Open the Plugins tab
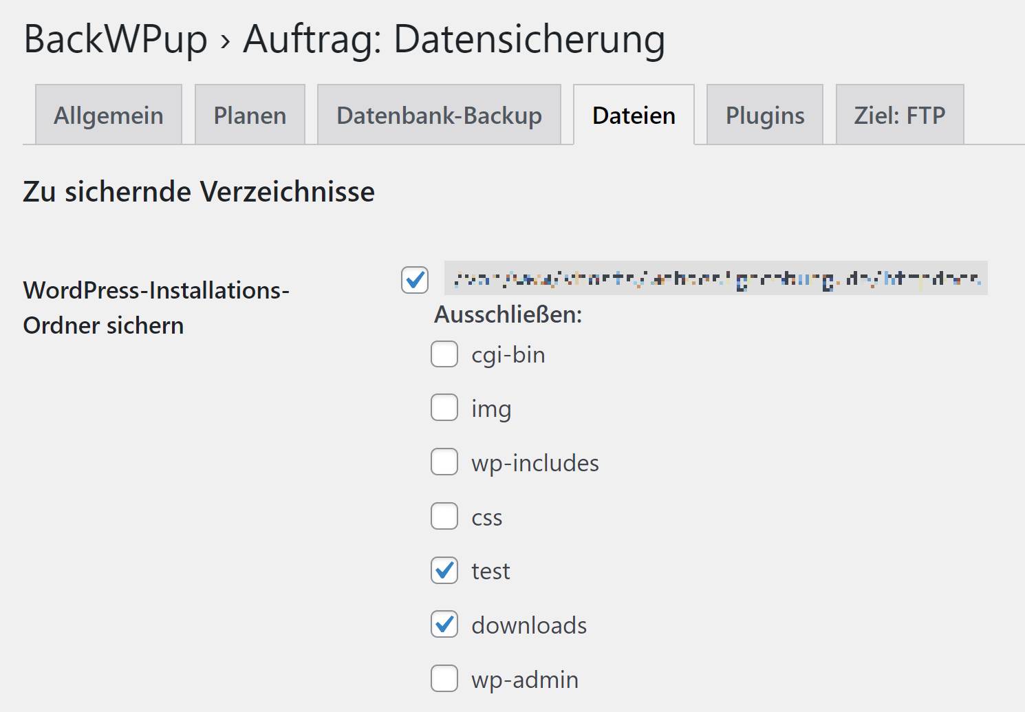 pyautogui.click(x=765, y=115)
